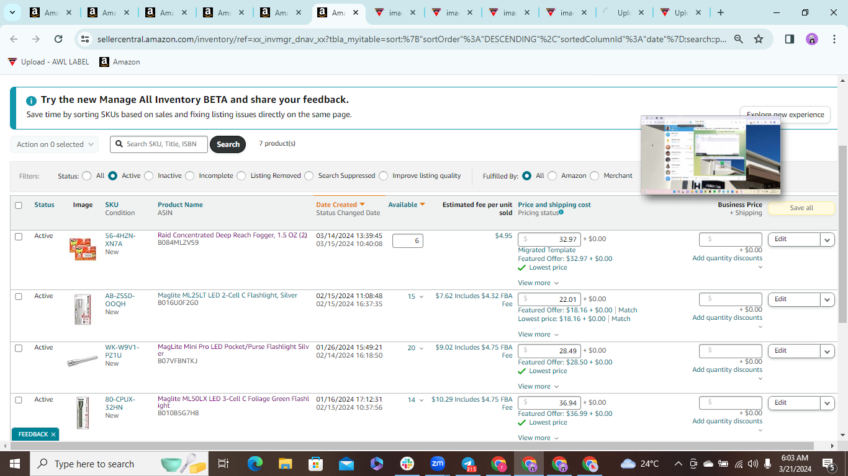Screen dimensions: 848x476
Task: Open the notification center icon
Action: click(828, 464)
